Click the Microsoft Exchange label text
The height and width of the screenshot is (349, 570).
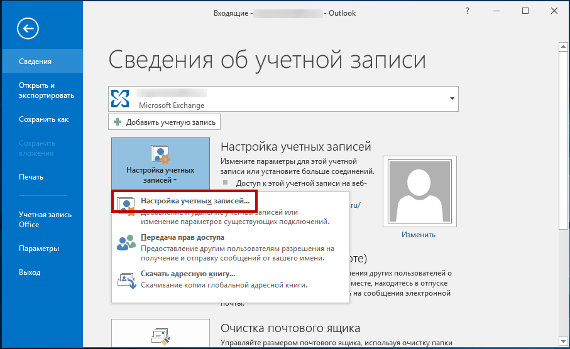(x=172, y=105)
